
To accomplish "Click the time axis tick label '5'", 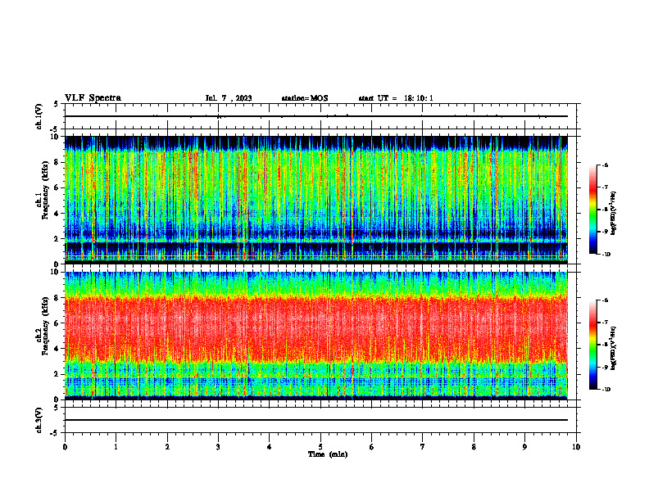I will pyautogui.click(x=320, y=447).
